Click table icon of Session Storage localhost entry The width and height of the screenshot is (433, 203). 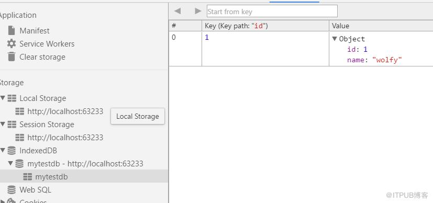click(19, 138)
